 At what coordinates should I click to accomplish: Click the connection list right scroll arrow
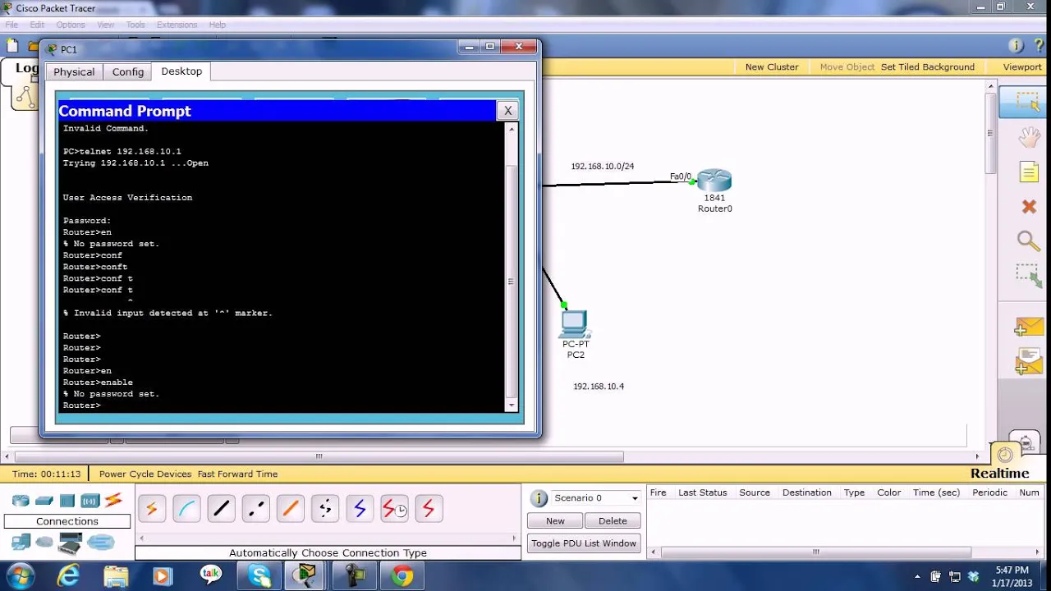pyautogui.click(x=514, y=538)
